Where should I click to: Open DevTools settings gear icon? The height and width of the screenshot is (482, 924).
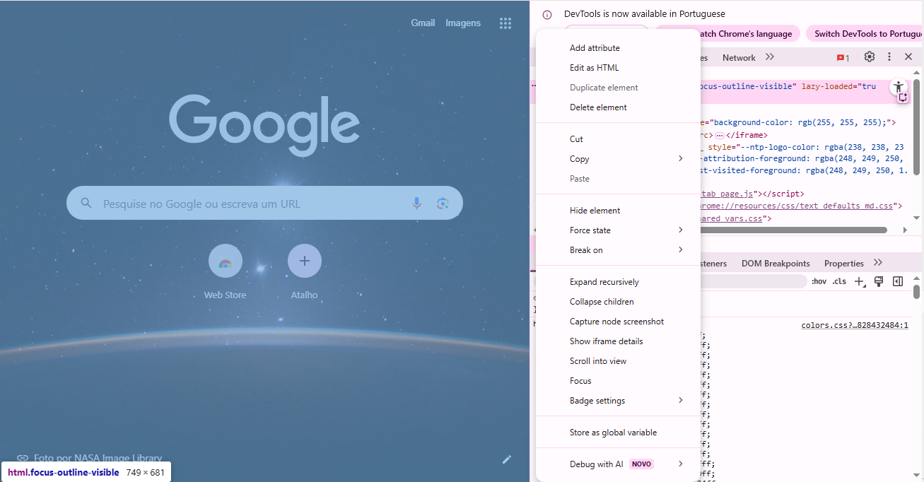pos(870,57)
